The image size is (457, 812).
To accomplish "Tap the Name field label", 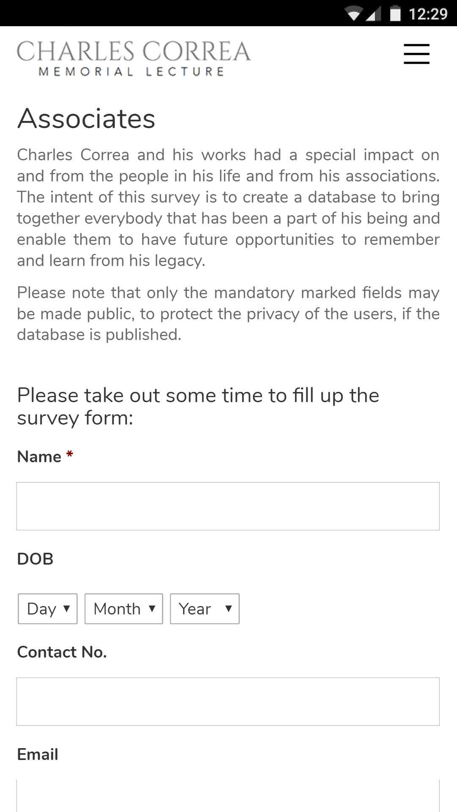I will [39, 457].
